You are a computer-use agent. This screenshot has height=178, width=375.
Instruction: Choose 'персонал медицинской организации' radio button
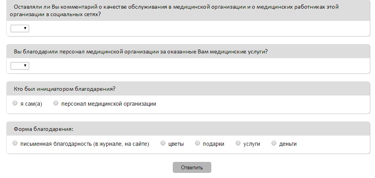[x=56, y=103]
